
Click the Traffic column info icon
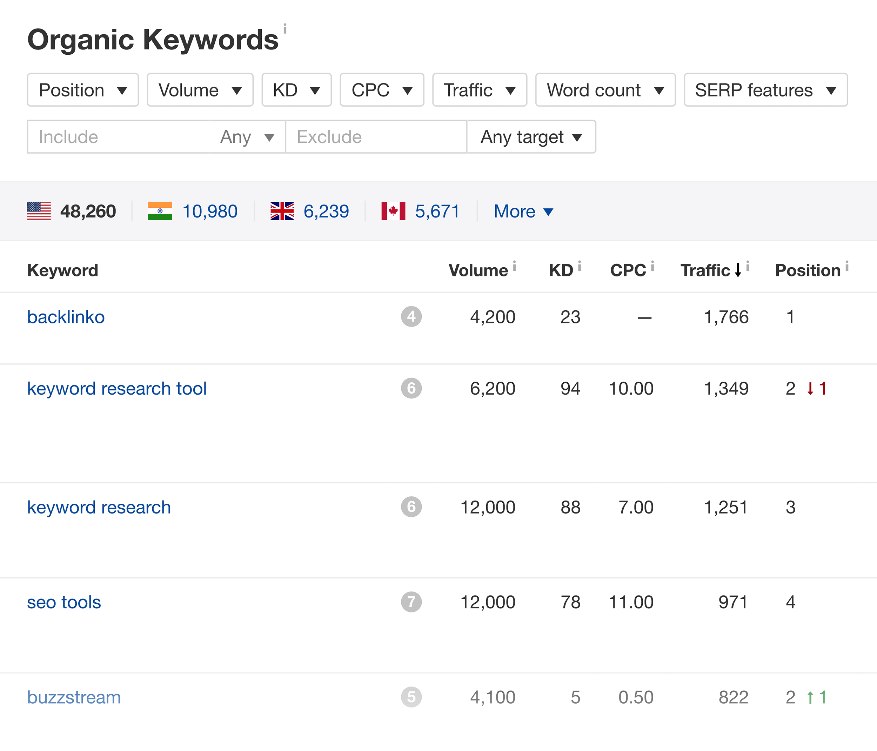pos(748,266)
